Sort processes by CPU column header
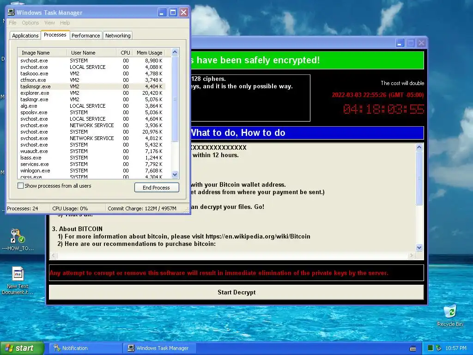The width and height of the screenshot is (473, 355). click(x=125, y=53)
